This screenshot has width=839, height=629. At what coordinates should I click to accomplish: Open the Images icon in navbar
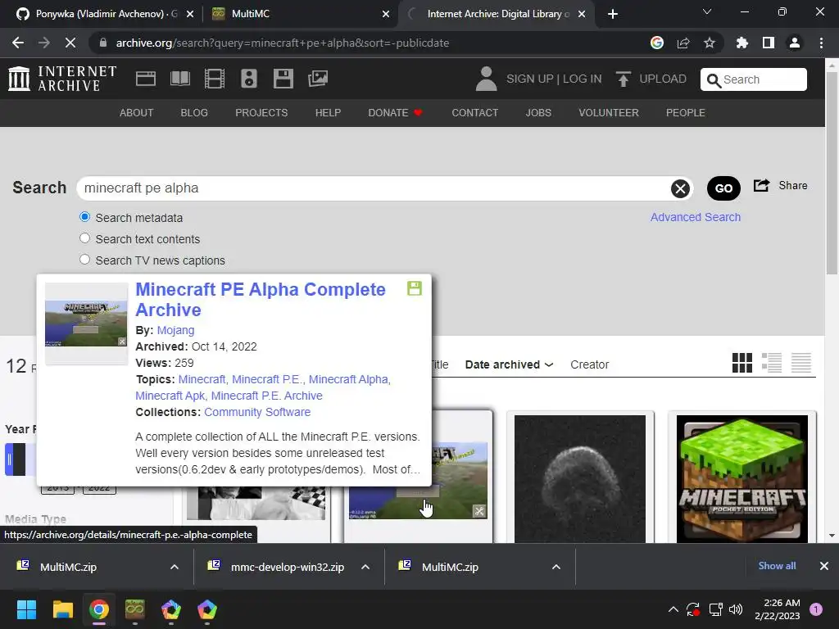(318, 79)
